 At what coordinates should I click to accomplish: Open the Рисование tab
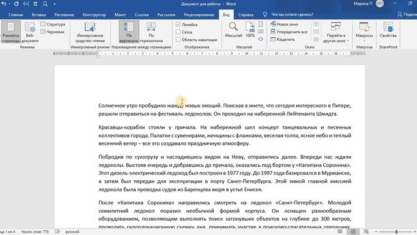tap(64, 14)
